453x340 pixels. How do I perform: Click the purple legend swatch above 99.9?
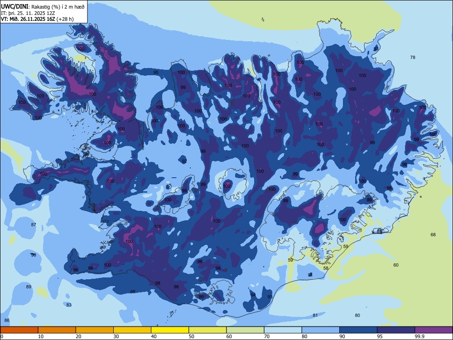[434, 330]
